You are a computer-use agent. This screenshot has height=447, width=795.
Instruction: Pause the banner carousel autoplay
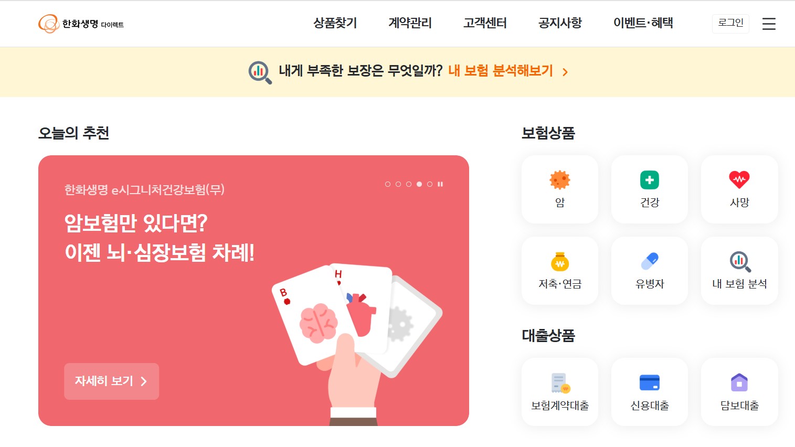(440, 184)
